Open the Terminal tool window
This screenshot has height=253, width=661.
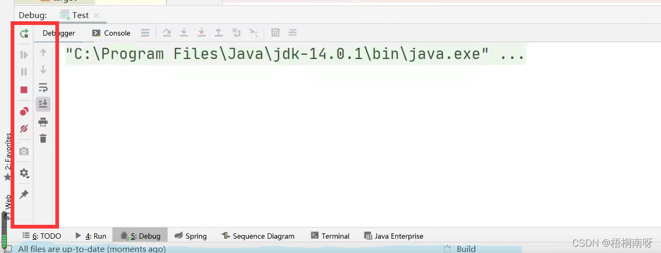330,236
